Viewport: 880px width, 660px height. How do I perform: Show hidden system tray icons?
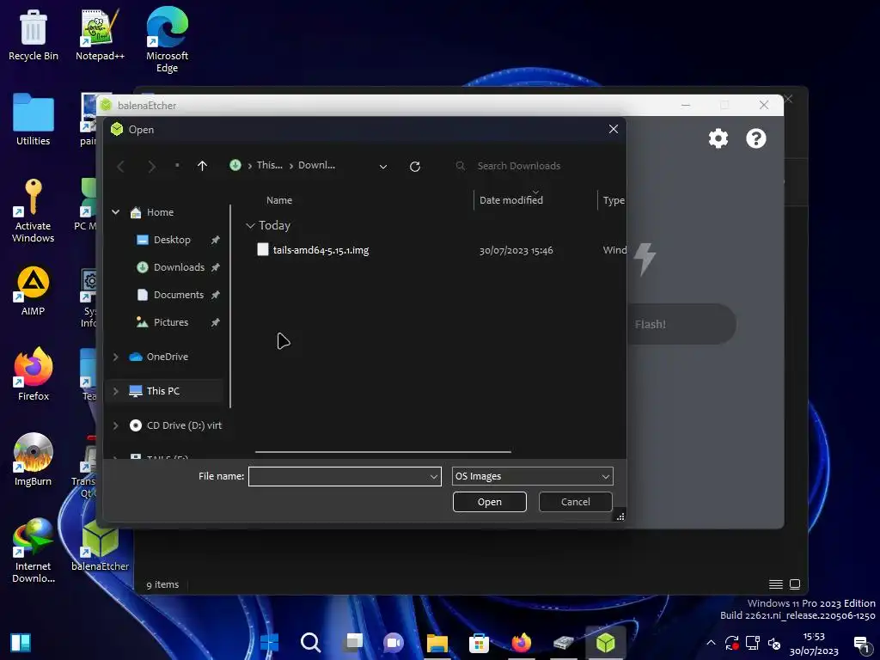click(711, 643)
